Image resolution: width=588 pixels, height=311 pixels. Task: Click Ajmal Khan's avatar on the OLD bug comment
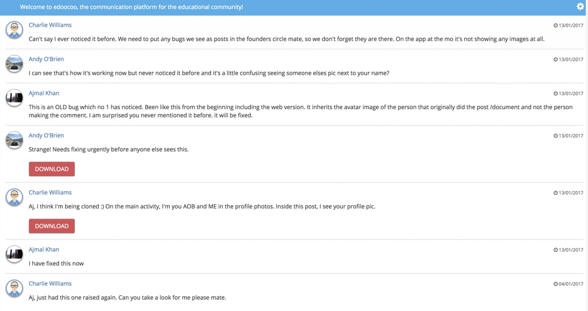coord(14,98)
